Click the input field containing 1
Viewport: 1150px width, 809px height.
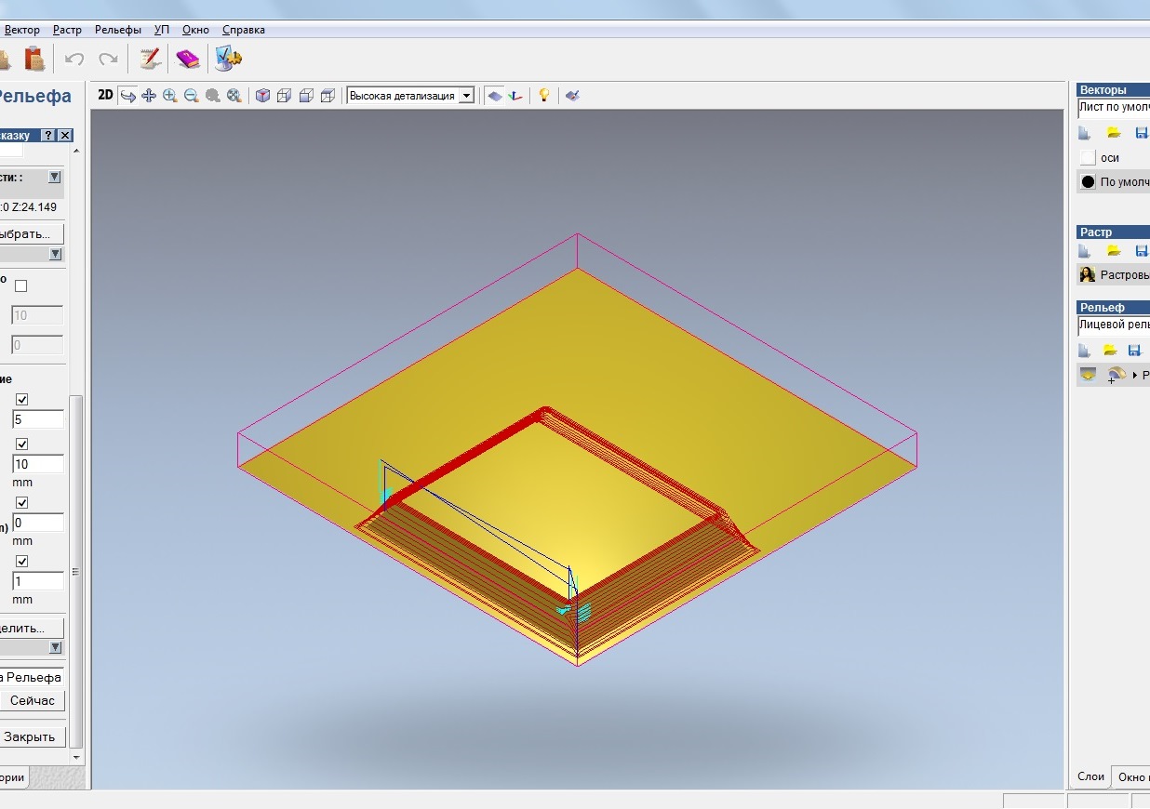tap(37, 581)
